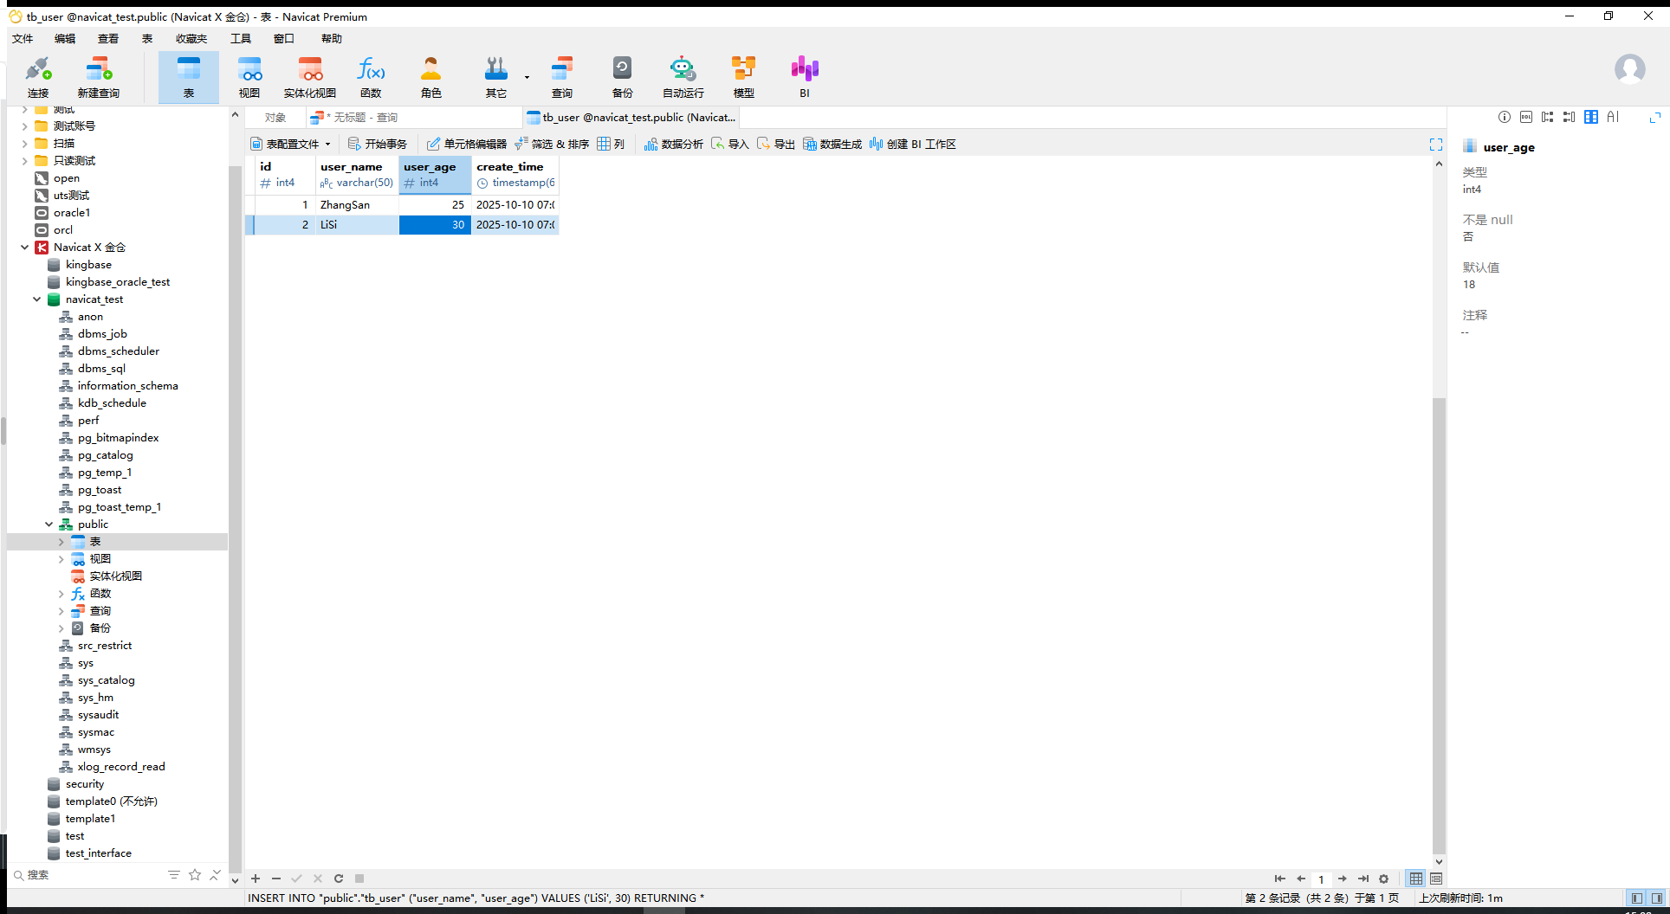This screenshot has height=914, width=1670.
Task: Collapse the Navicat X 金仓 connection
Action: (x=24, y=248)
